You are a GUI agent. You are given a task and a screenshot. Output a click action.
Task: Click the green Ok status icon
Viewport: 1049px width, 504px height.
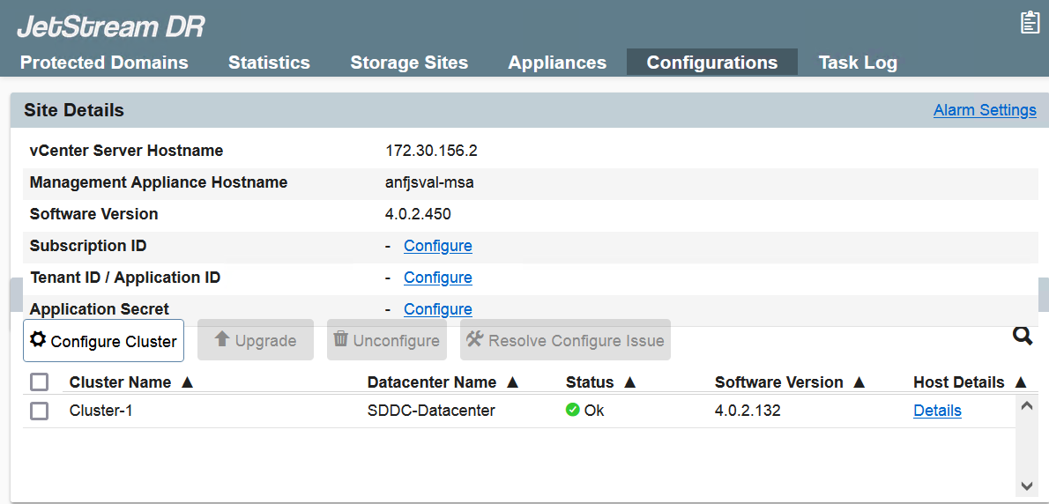573,410
